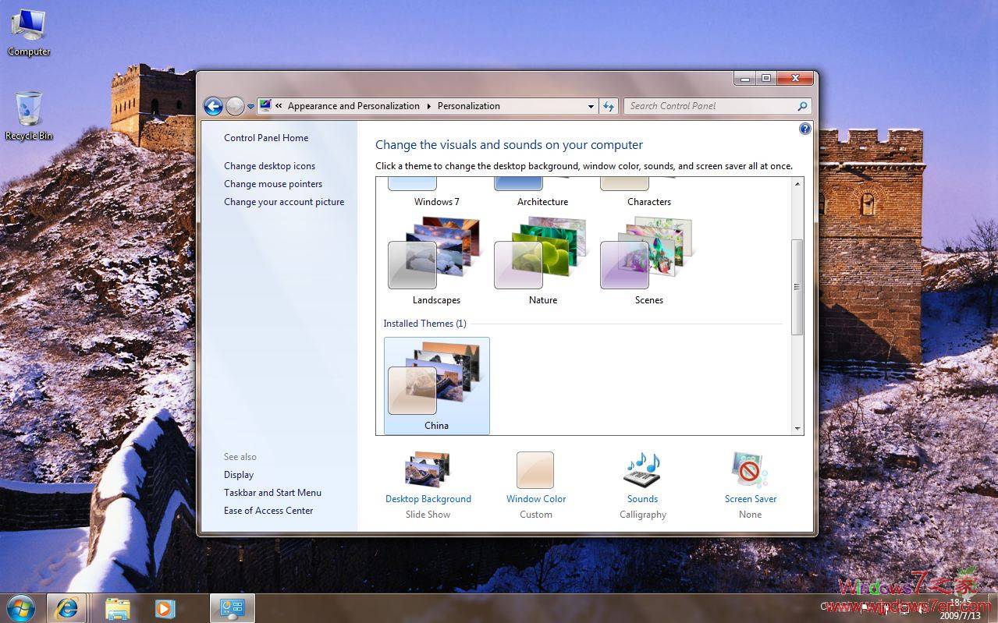
Task: Open the address bar history dropdown
Action: 591,105
